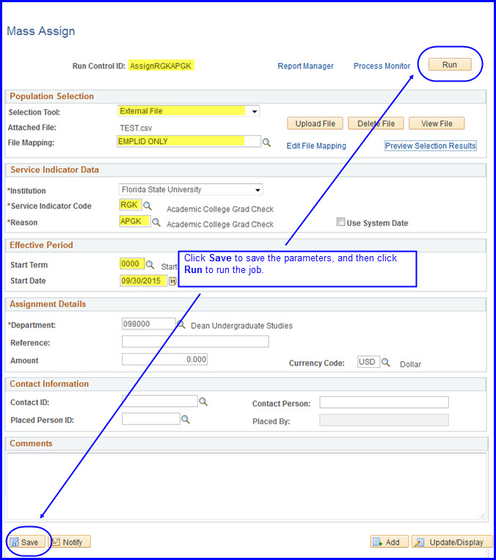Open the Service Indicator Code lookup icon
The height and width of the screenshot is (560, 496).
[x=147, y=206]
